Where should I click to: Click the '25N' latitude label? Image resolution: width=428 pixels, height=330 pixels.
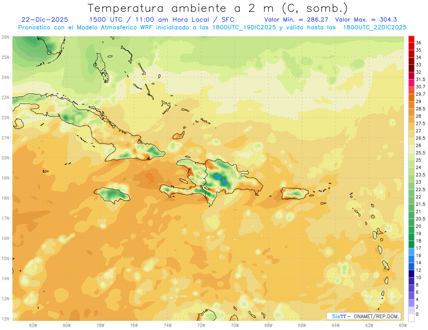[5, 57]
